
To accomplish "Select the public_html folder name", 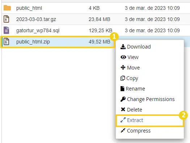I will pyautogui.click(x=29, y=8).
